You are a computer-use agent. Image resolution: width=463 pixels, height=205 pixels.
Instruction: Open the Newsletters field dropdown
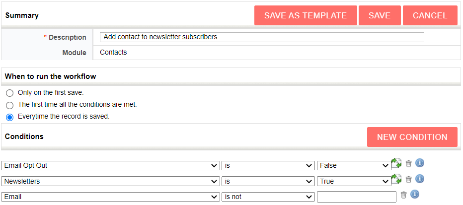(x=110, y=181)
